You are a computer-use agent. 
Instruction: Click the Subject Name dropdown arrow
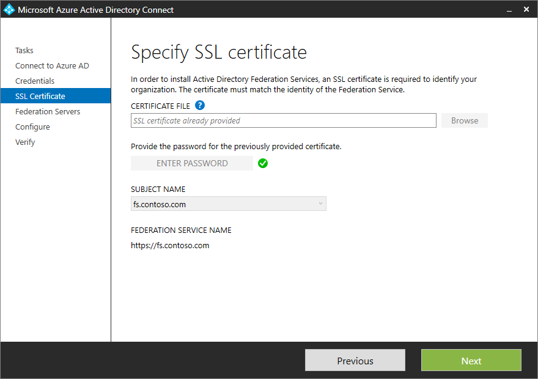coord(320,204)
